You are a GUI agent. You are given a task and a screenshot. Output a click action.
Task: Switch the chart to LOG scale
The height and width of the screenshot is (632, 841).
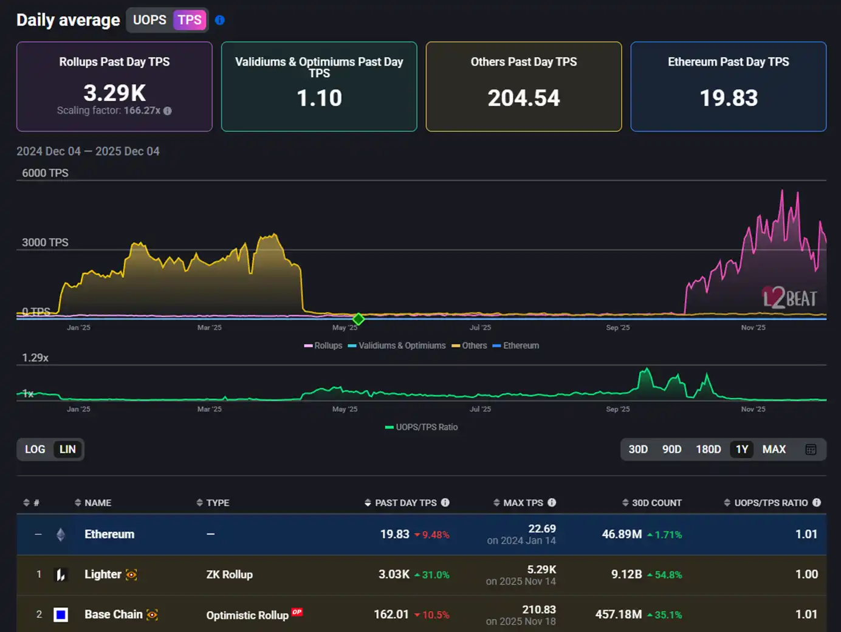pyautogui.click(x=35, y=450)
